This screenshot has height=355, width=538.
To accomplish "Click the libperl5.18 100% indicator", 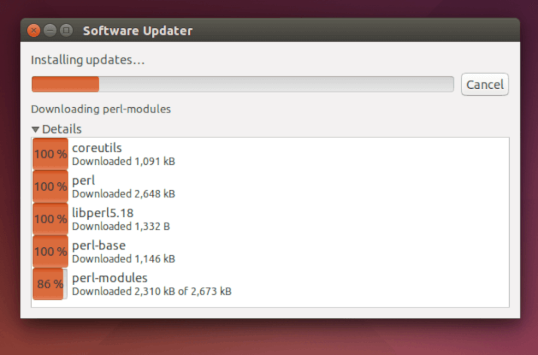I will click(x=49, y=219).
